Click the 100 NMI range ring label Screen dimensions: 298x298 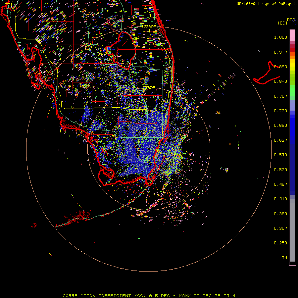click(149, 26)
